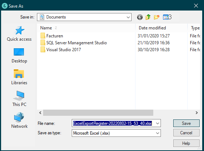Go to the Desktop location
Viewport: 204px width, 151px height.
(19, 56)
